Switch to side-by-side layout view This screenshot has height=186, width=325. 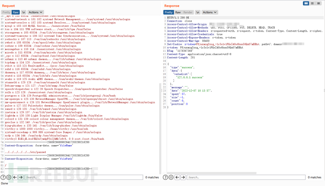pos(306,3)
